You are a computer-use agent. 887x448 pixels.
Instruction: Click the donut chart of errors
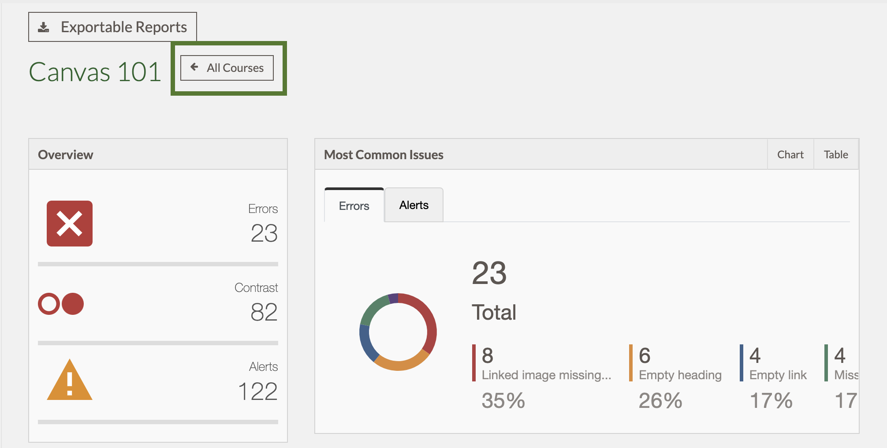tap(398, 332)
